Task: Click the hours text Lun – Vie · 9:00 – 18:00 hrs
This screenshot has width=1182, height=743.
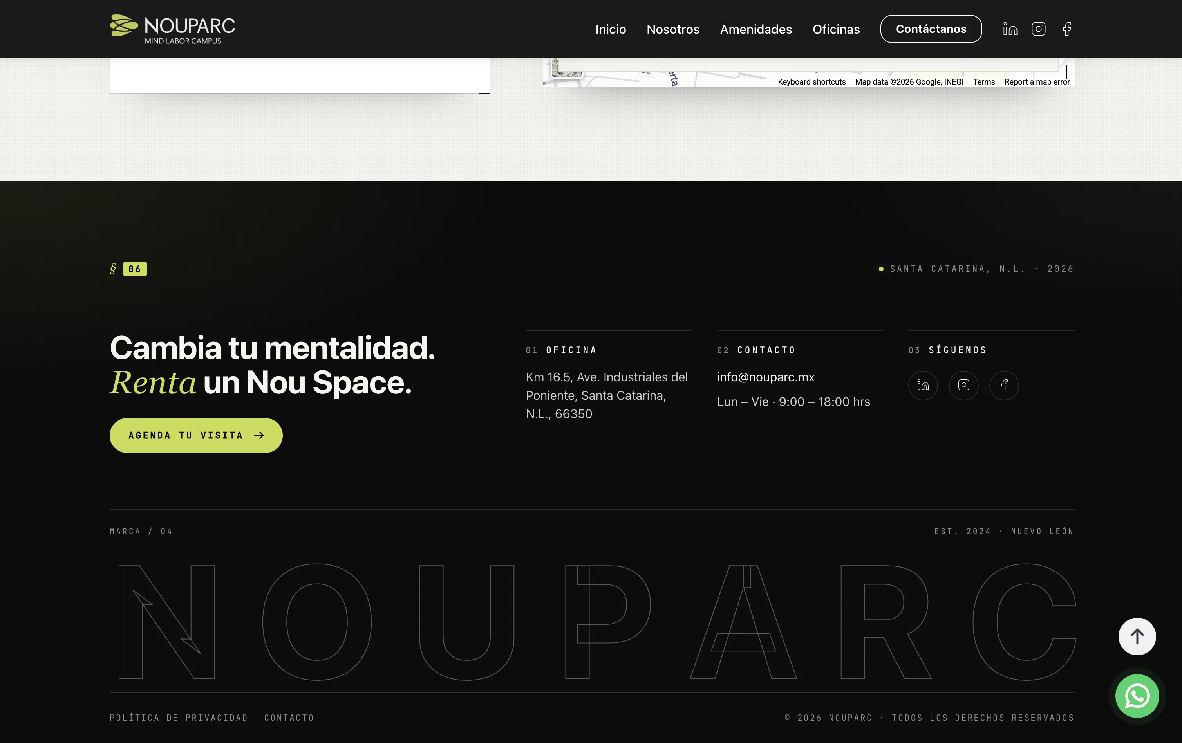Action: pos(793,401)
